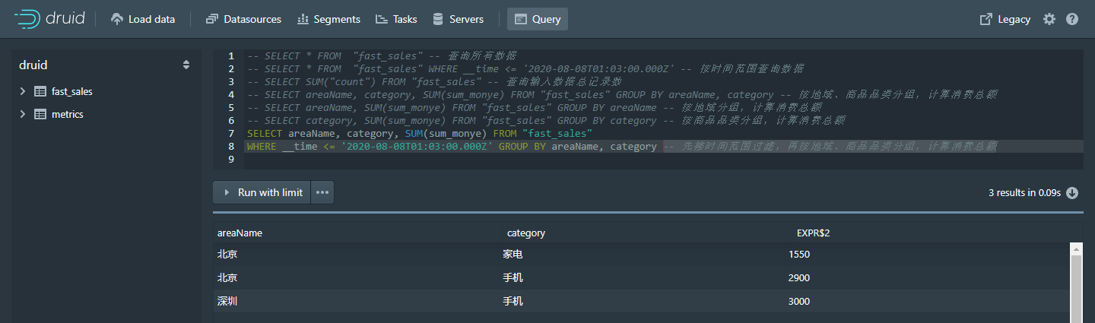
Task: Open the Legacy console link
Action: click(1005, 19)
